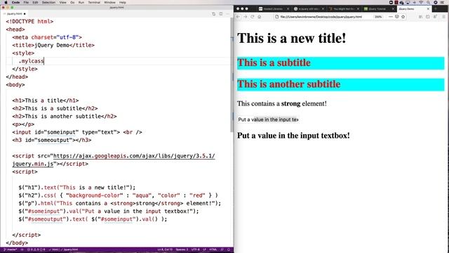Click the 200% zoom level indicator
Screen dimensions: 449x253
[378, 17]
